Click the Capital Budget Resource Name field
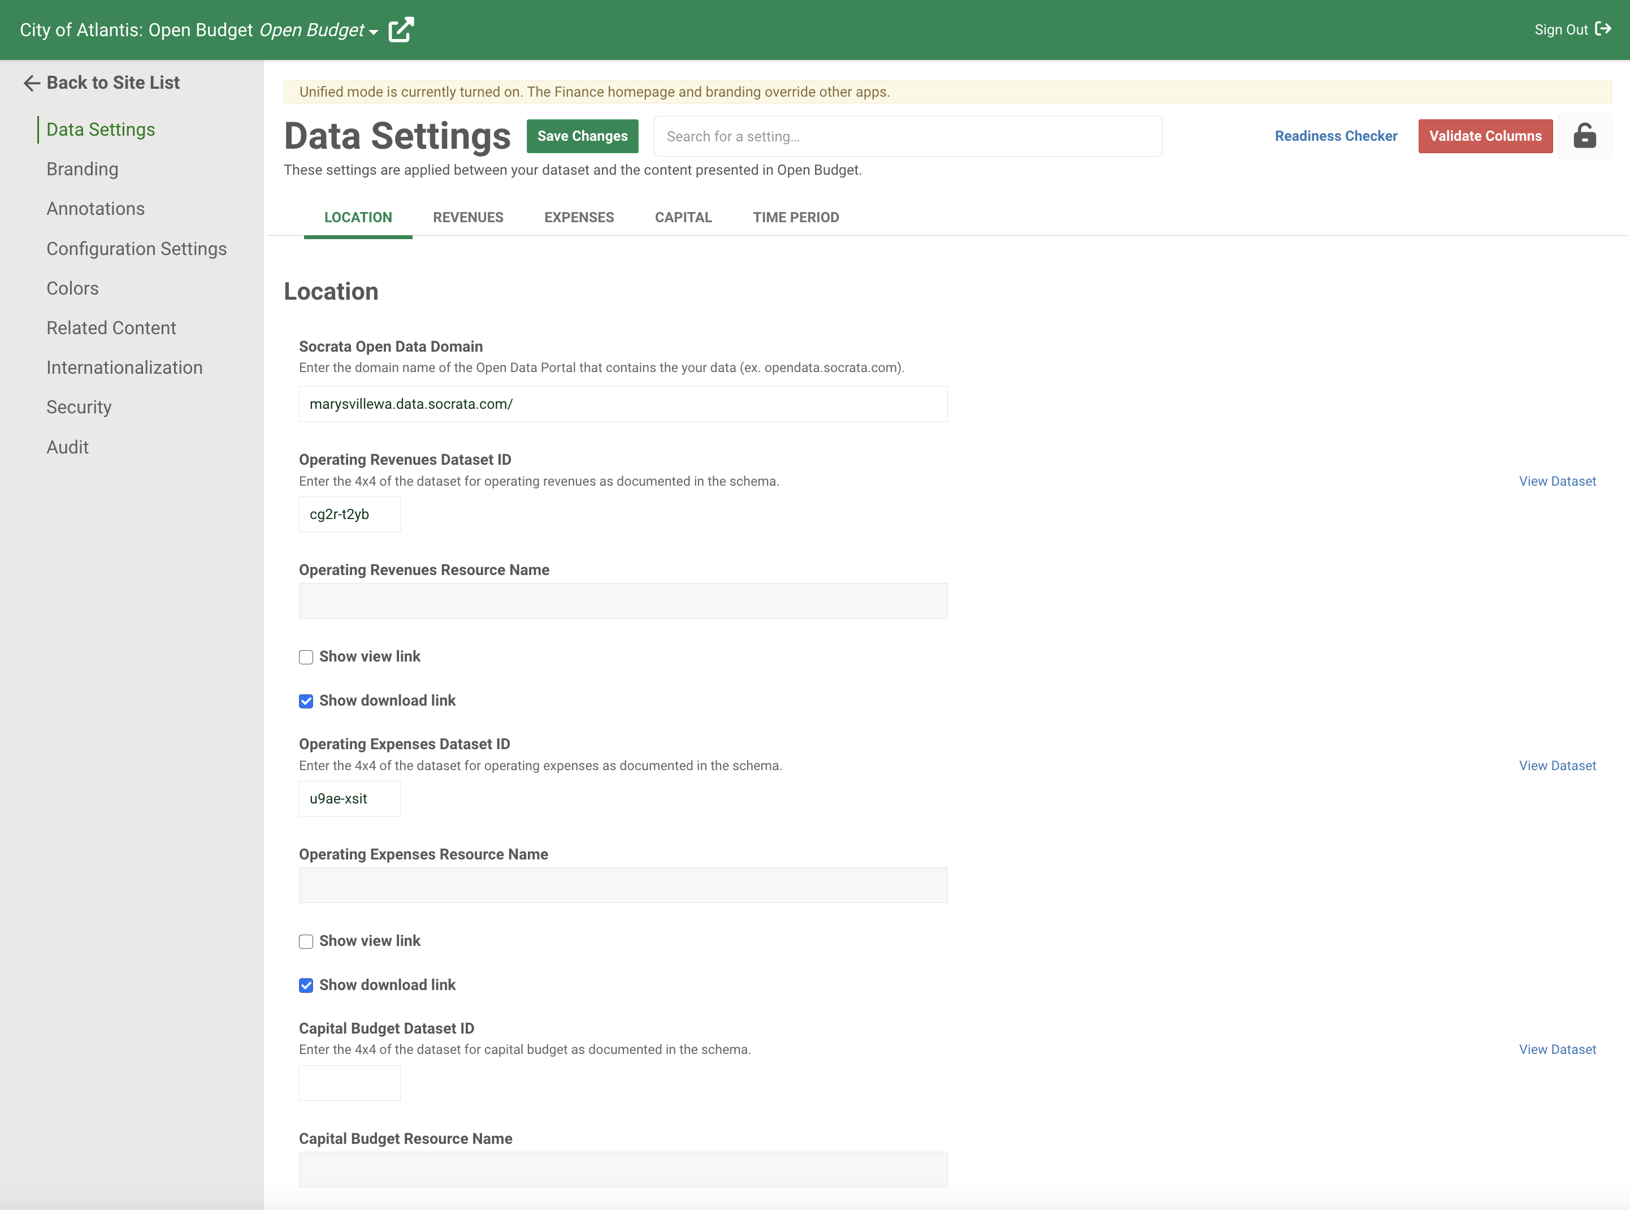The height and width of the screenshot is (1210, 1630). coord(623,1170)
